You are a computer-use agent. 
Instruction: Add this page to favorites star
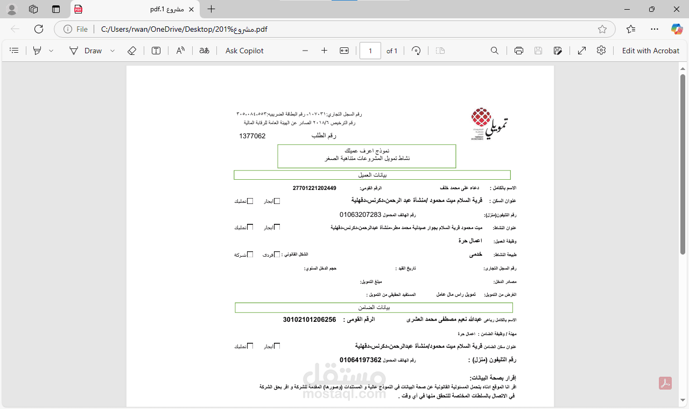602,29
